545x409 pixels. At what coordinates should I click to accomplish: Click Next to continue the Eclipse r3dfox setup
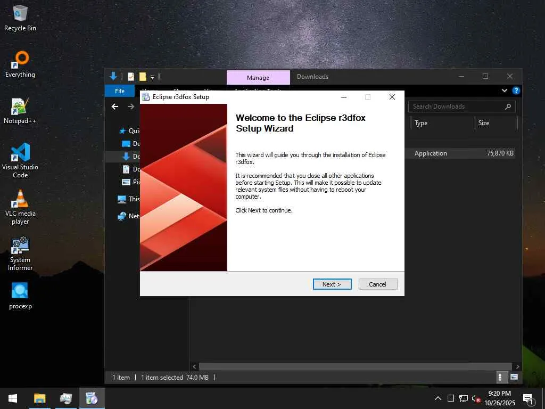coord(332,284)
